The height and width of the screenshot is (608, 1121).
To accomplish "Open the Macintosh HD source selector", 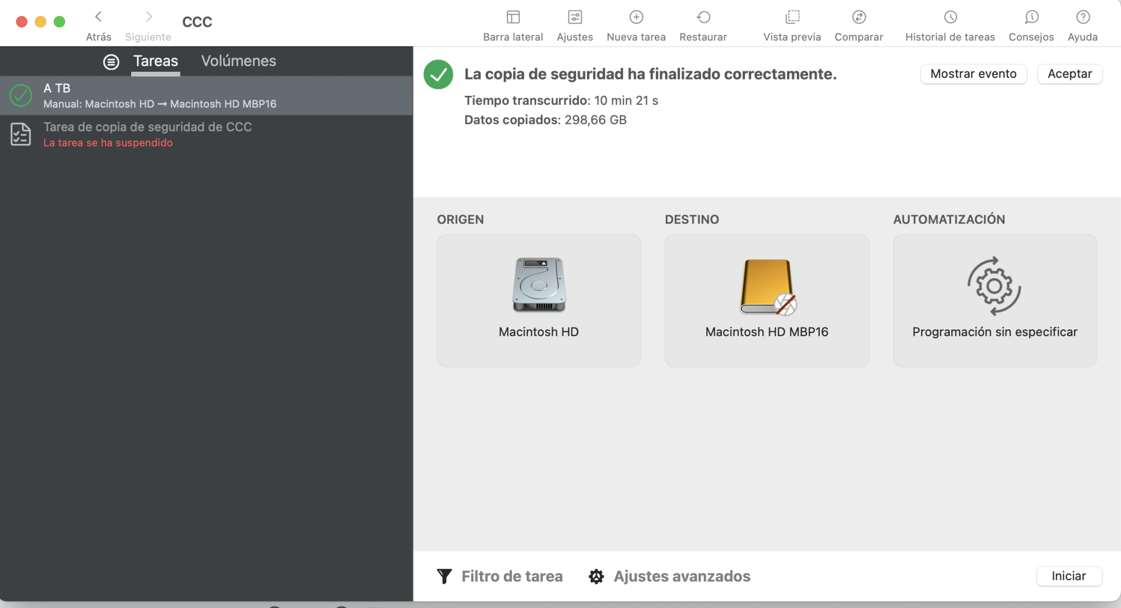I will tap(538, 300).
